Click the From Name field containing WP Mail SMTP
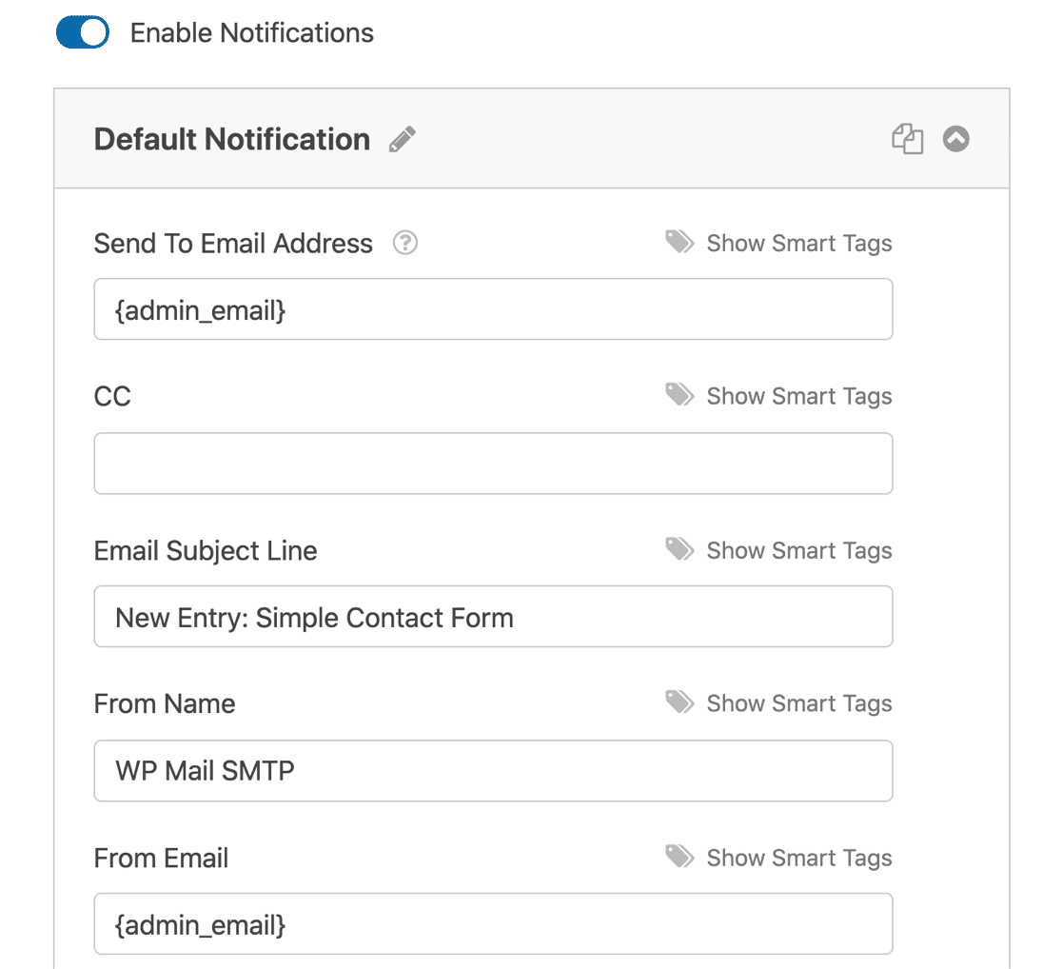This screenshot has height=969, width=1062. coord(493,771)
